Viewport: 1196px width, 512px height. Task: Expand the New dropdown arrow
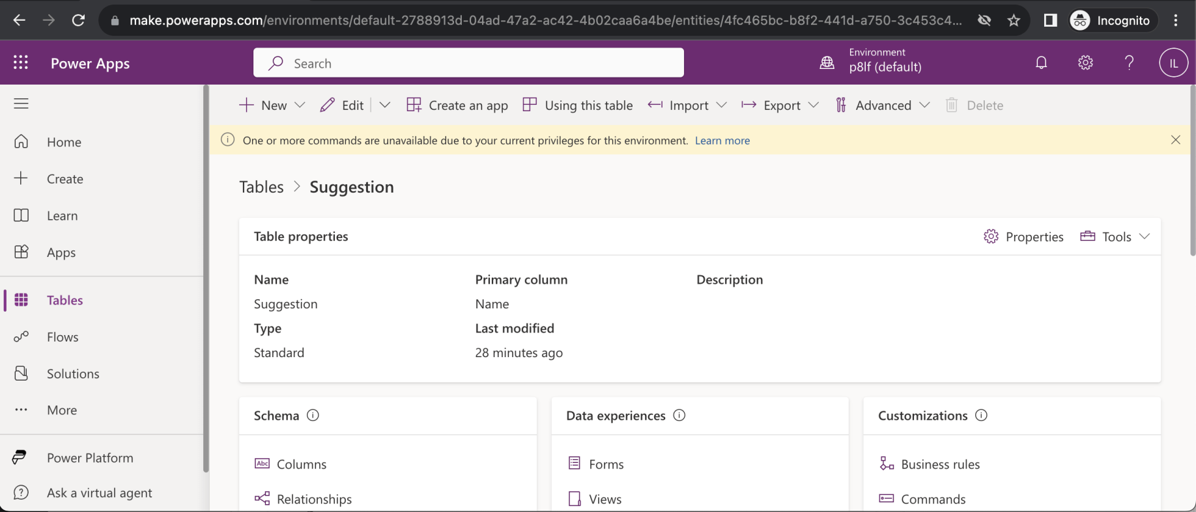pyautogui.click(x=300, y=105)
